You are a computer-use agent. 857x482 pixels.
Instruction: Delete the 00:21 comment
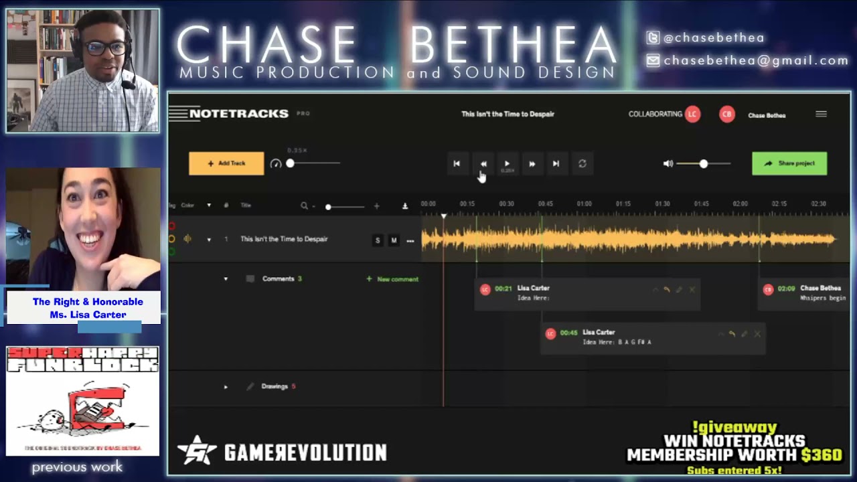pyautogui.click(x=692, y=290)
